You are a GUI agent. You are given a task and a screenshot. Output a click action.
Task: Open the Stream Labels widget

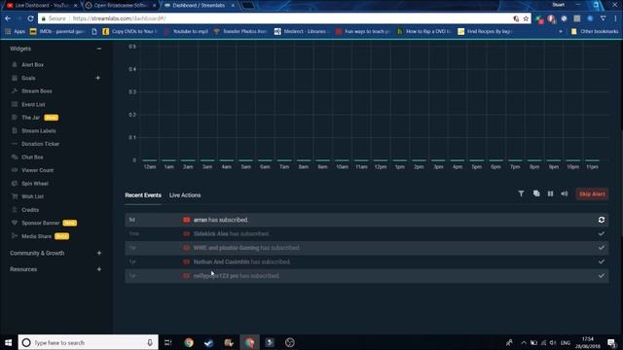(x=39, y=131)
